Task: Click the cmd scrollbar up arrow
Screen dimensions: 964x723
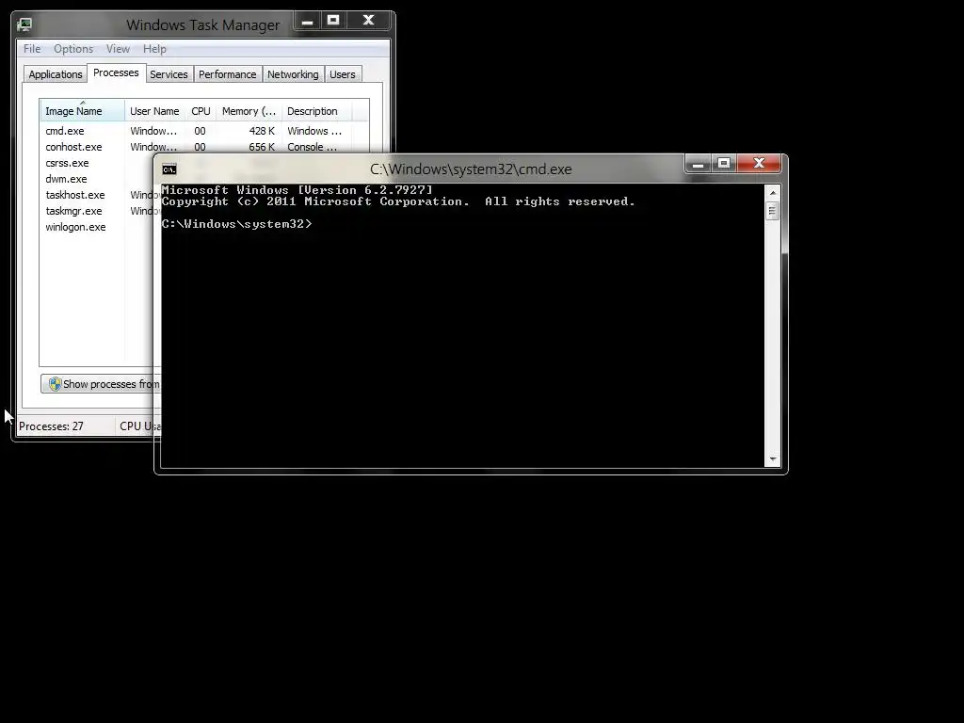Action: pos(773,192)
